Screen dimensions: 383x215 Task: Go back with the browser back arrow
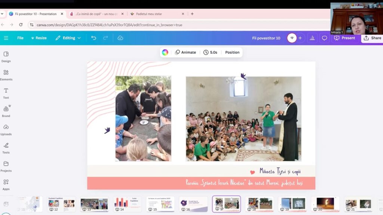point(3,25)
